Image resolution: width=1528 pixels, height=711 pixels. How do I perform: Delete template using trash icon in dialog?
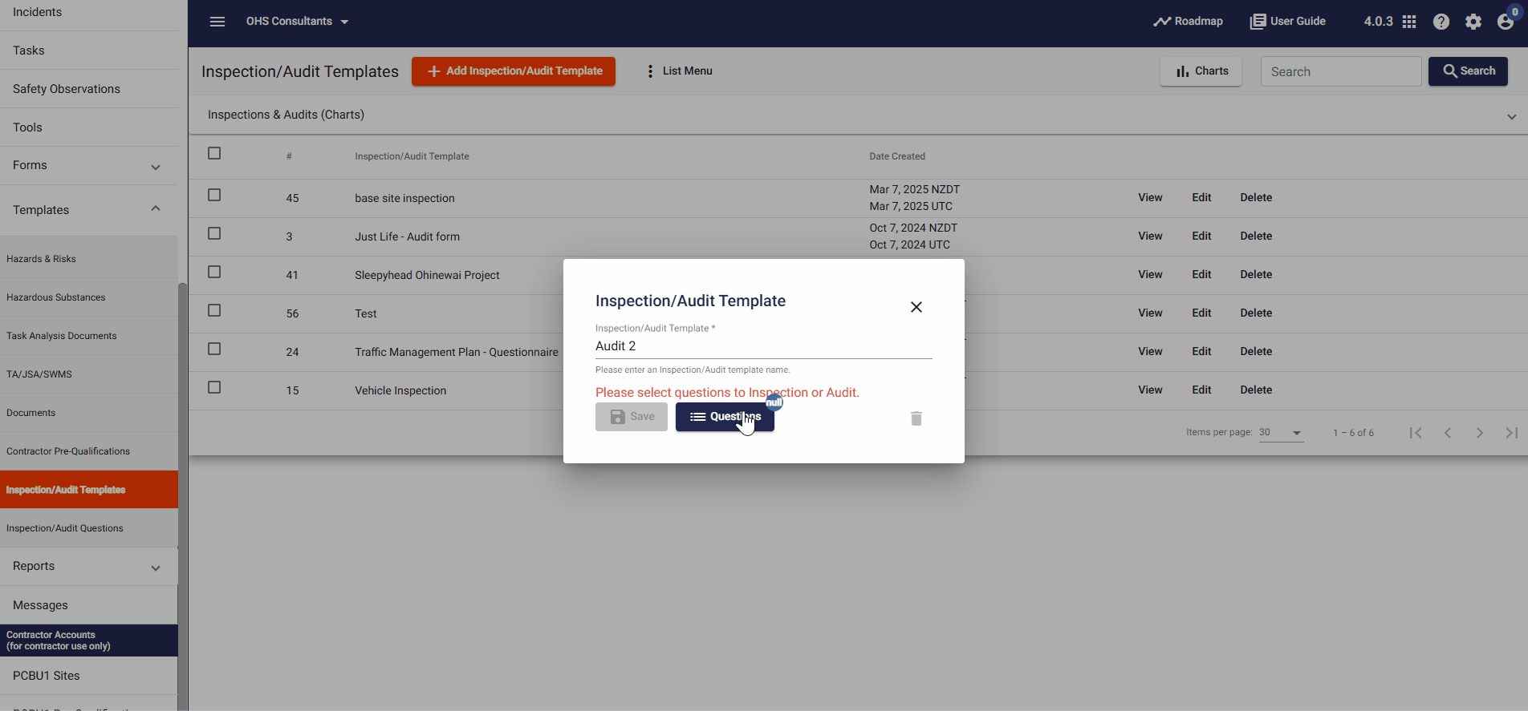click(x=916, y=418)
